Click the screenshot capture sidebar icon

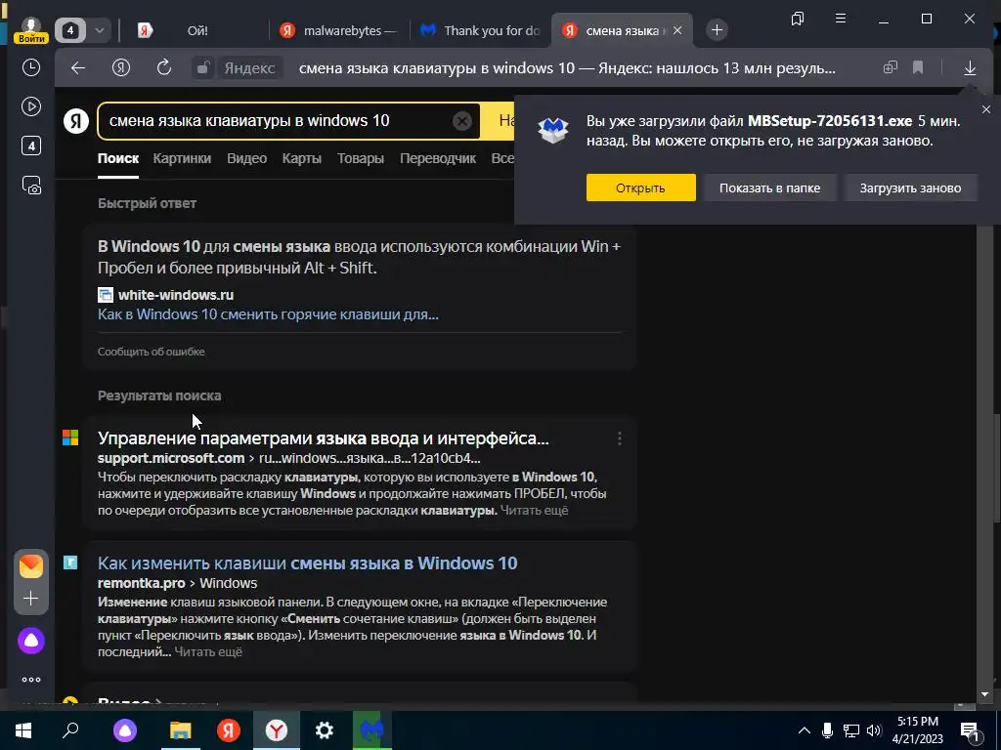[x=30, y=185]
